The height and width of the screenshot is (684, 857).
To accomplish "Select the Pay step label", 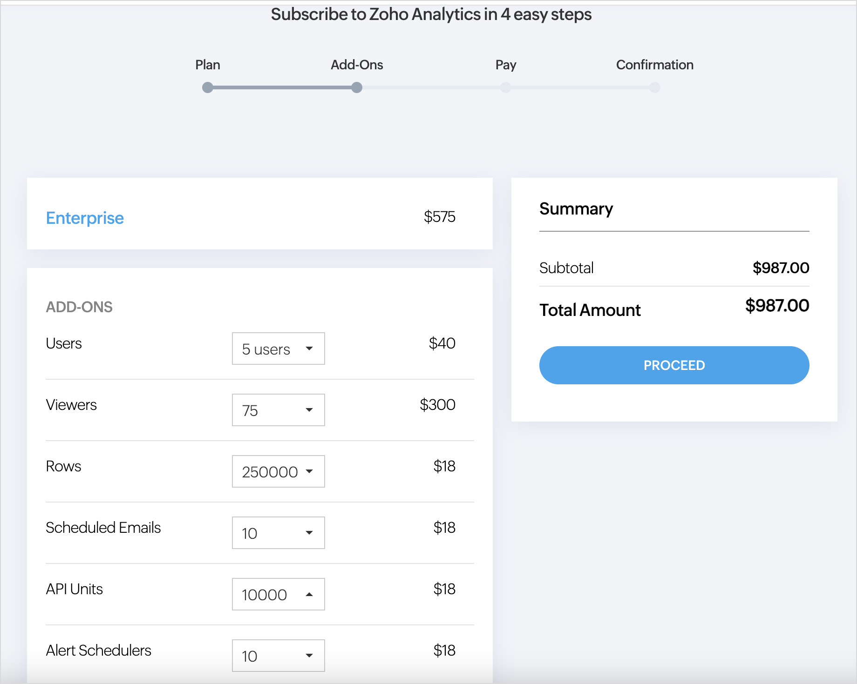I will point(506,65).
